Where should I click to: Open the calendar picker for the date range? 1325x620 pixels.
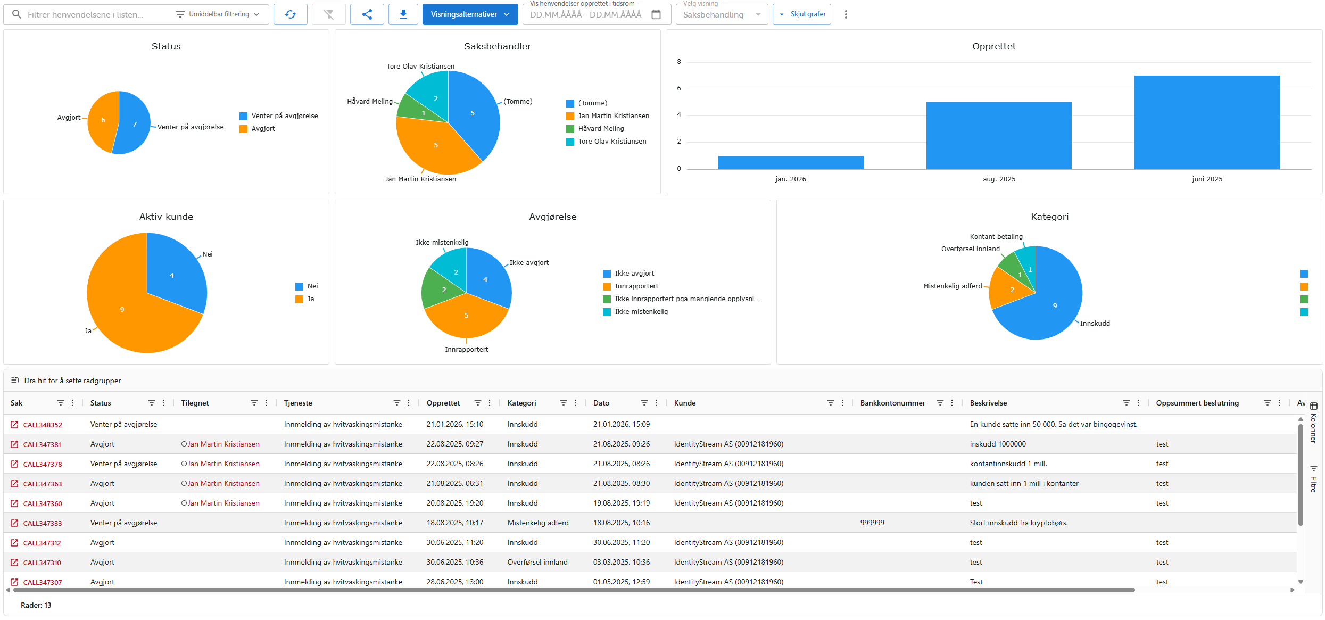(657, 14)
